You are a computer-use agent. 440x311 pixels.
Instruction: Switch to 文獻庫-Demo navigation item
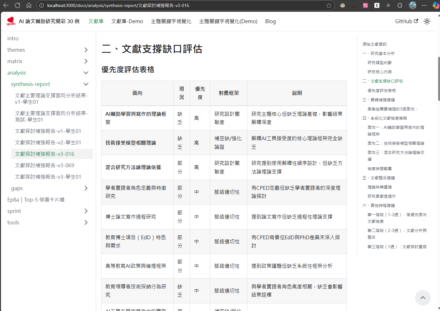click(x=127, y=21)
